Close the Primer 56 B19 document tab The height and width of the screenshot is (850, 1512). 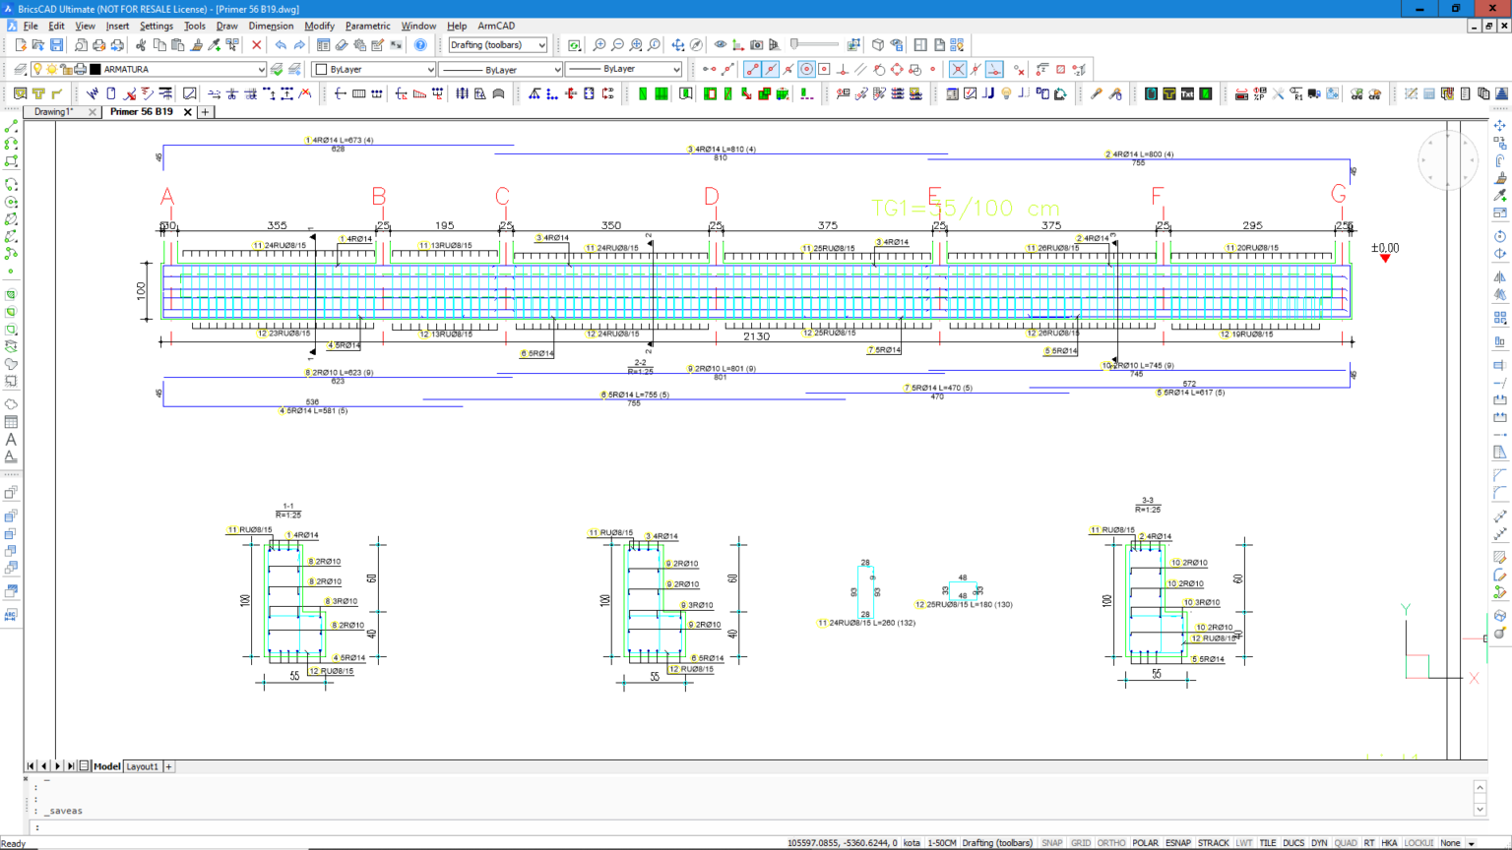point(188,112)
